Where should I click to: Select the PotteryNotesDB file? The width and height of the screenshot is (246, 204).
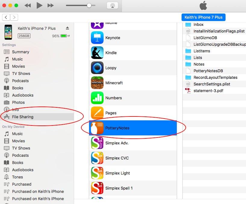(x=214, y=71)
